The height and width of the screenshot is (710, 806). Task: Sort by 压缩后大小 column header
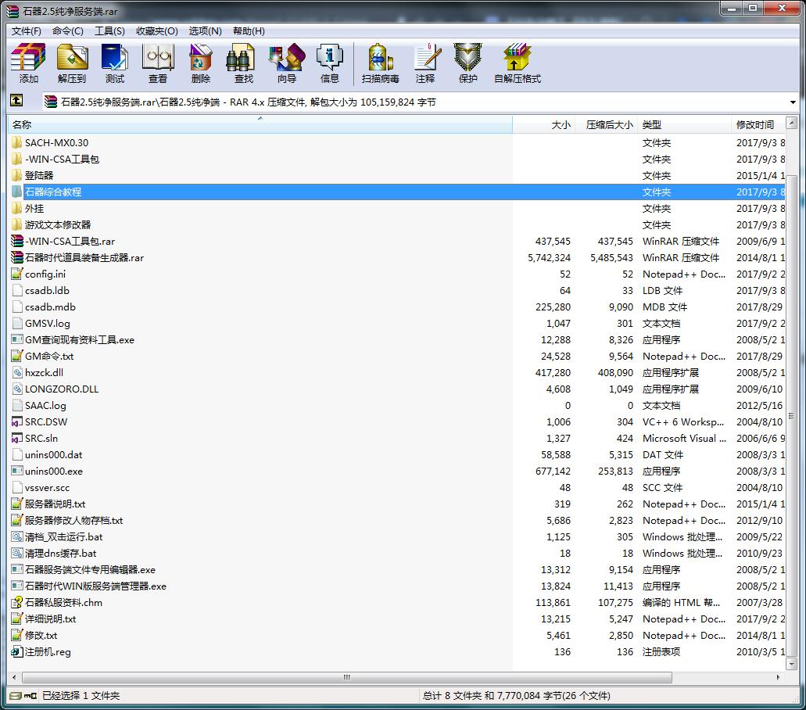coord(607,124)
